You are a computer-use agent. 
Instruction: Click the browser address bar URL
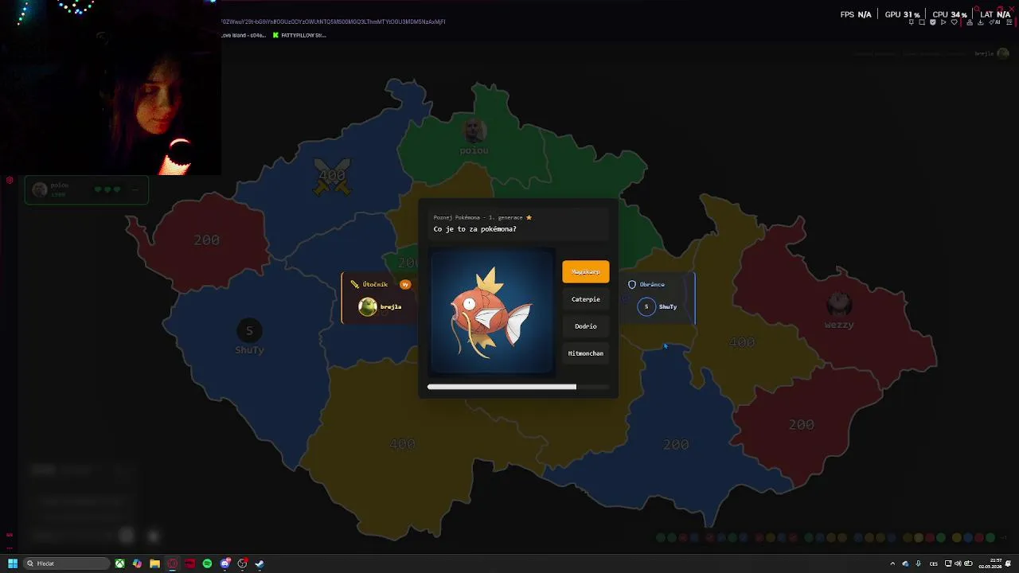334,21
